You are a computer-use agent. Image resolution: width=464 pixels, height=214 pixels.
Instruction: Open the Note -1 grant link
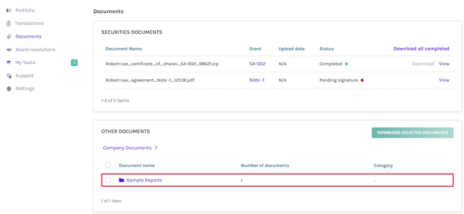coord(257,80)
